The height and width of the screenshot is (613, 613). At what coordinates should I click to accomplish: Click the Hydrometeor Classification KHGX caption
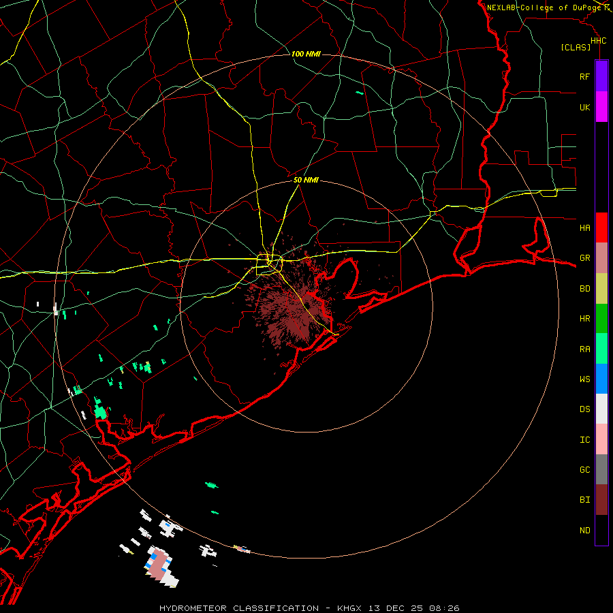pyautogui.click(x=309, y=608)
